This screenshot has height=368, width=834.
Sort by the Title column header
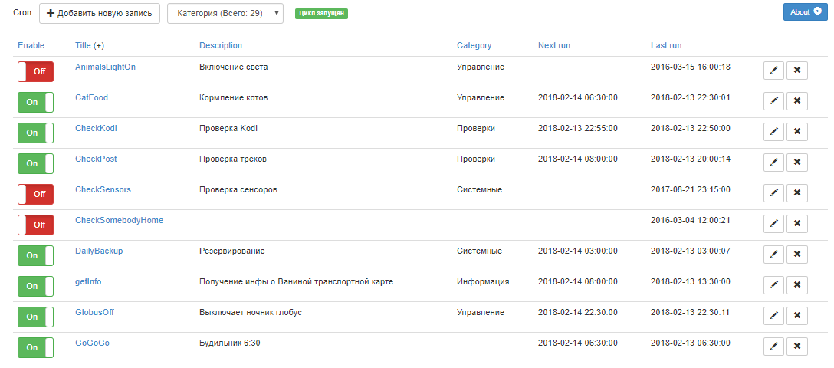coord(83,46)
